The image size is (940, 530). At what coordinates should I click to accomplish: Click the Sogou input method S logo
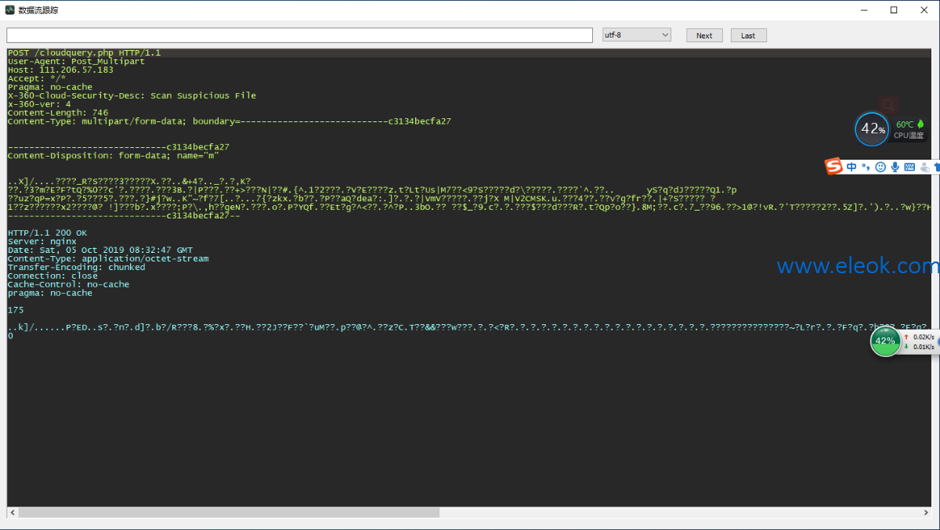pyautogui.click(x=833, y=167)
